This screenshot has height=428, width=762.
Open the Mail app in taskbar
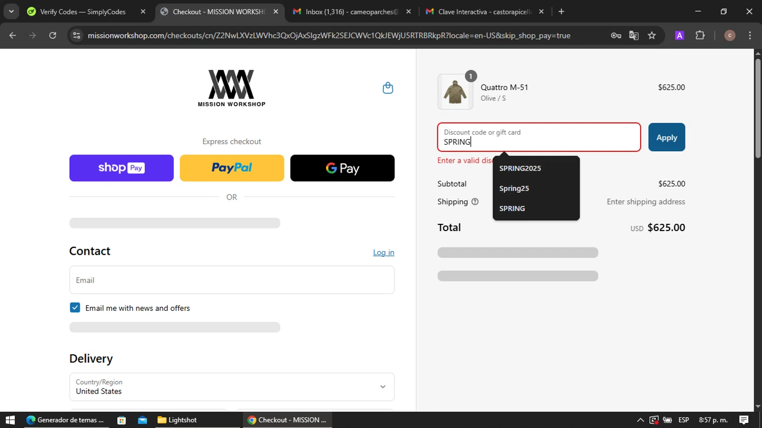click(142, 420)
